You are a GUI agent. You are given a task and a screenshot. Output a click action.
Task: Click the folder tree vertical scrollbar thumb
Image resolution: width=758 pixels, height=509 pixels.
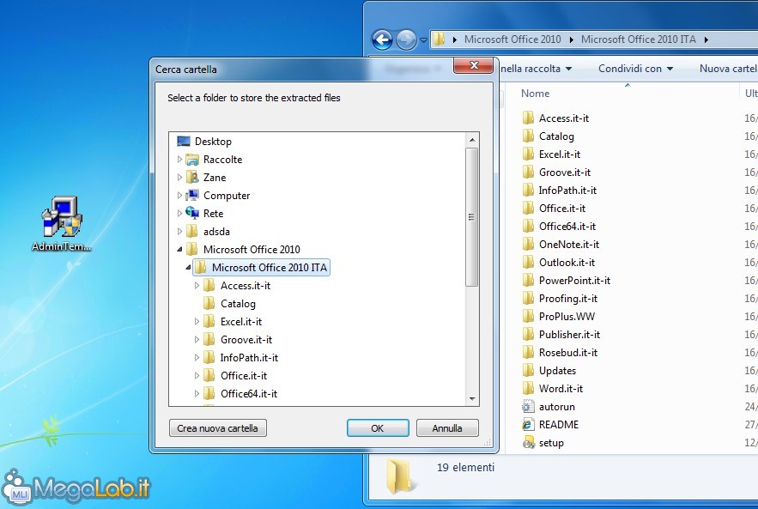point(472,217)
